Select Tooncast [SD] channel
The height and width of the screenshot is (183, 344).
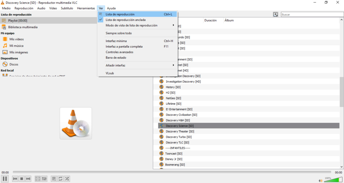pyautogui.click(x=174, y=153)
